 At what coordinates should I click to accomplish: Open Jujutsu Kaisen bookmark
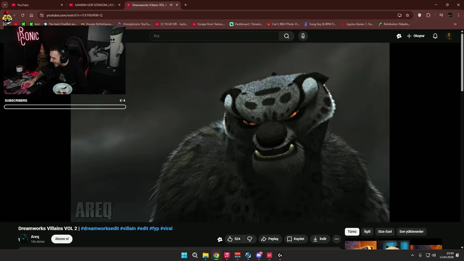coord(357,24)
